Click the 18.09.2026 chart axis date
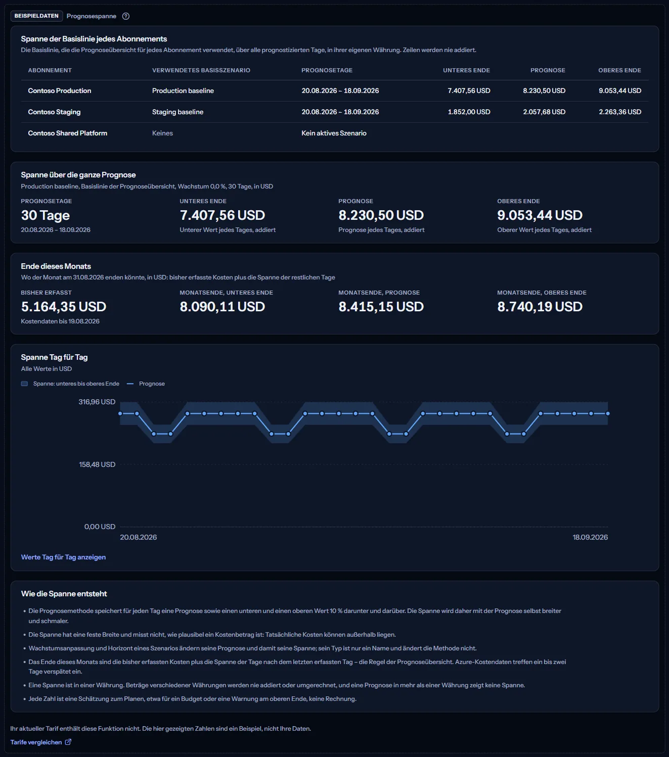The image size is (669, 757). coord(590,537)
